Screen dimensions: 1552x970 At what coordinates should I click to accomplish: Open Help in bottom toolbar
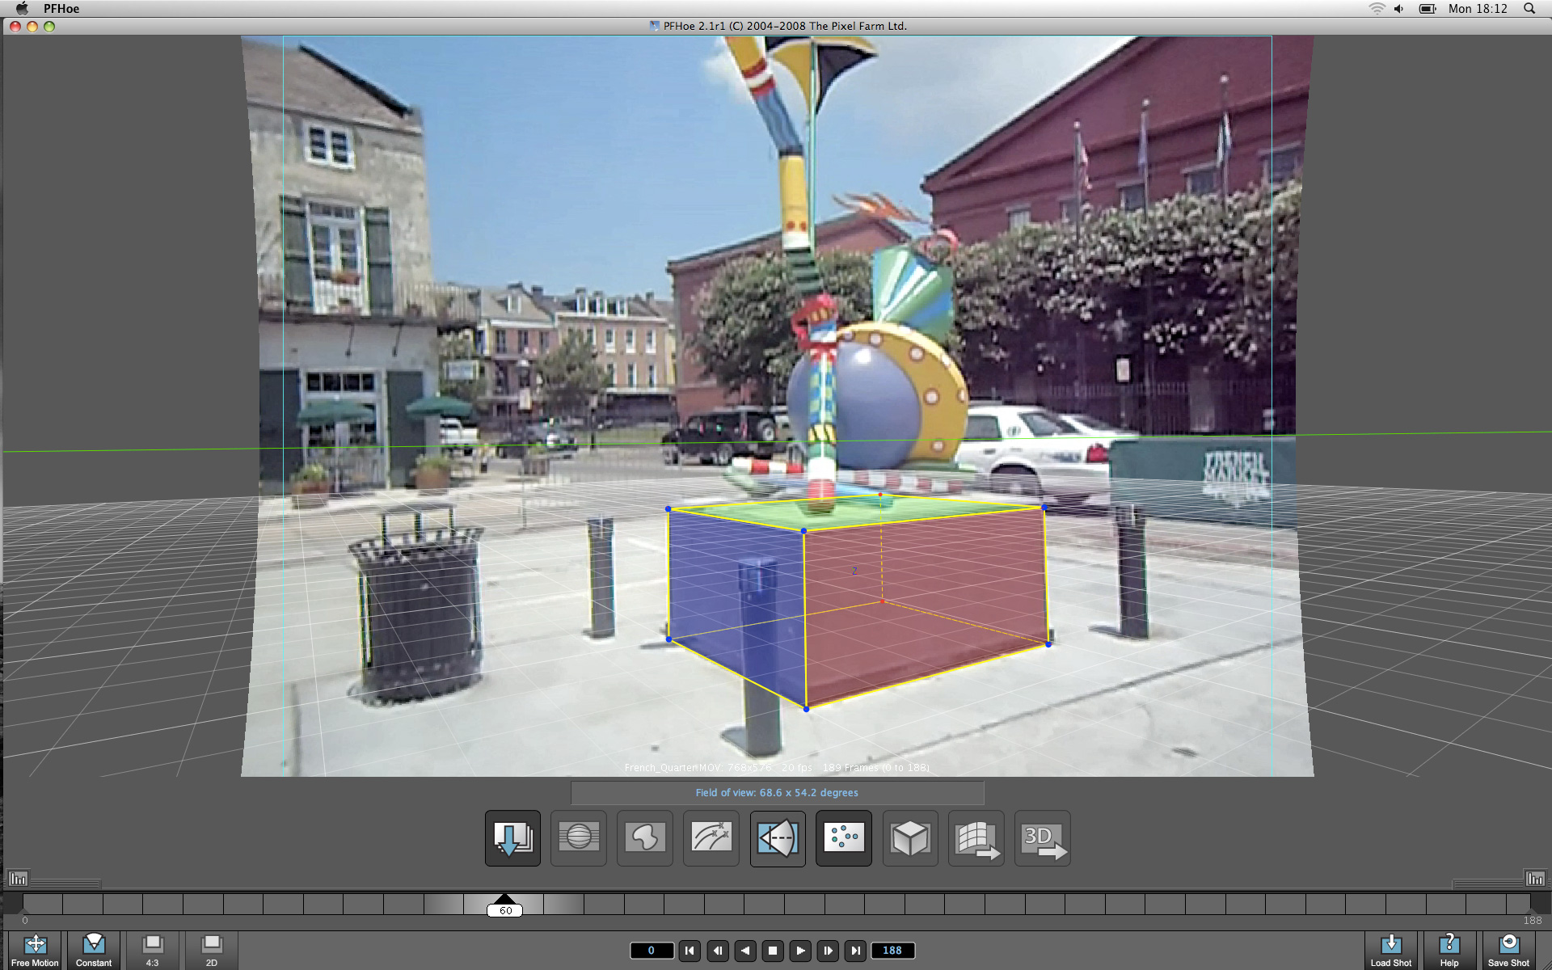pos(1449,951)
